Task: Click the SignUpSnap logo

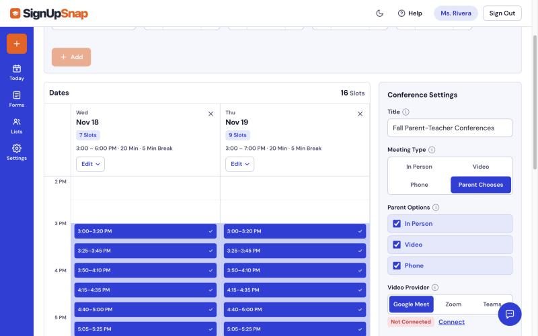Action: 48,13
